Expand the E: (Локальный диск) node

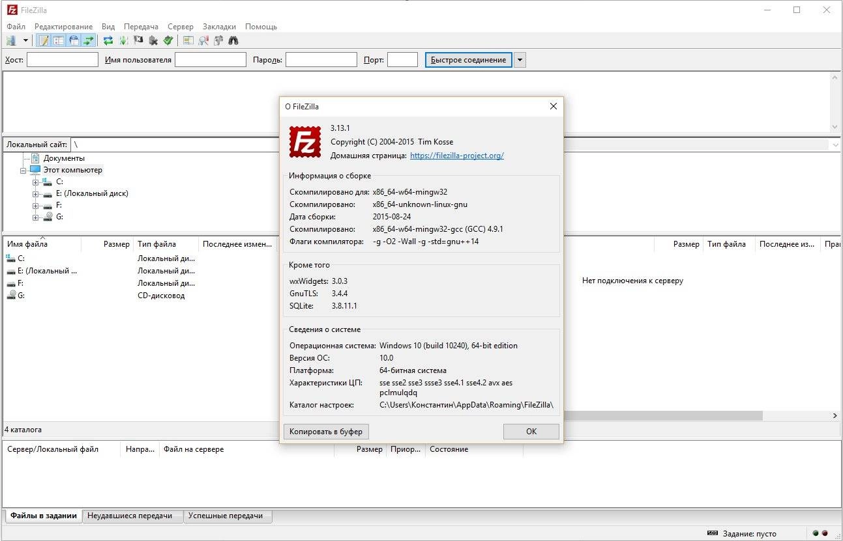[36, 194]
